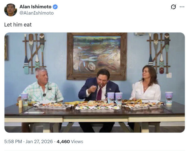Click the purple cup at the table's right end
Image resolution: width=190 pixels, height=151 pixels.
pyautogui.click(x=169, y=98)
